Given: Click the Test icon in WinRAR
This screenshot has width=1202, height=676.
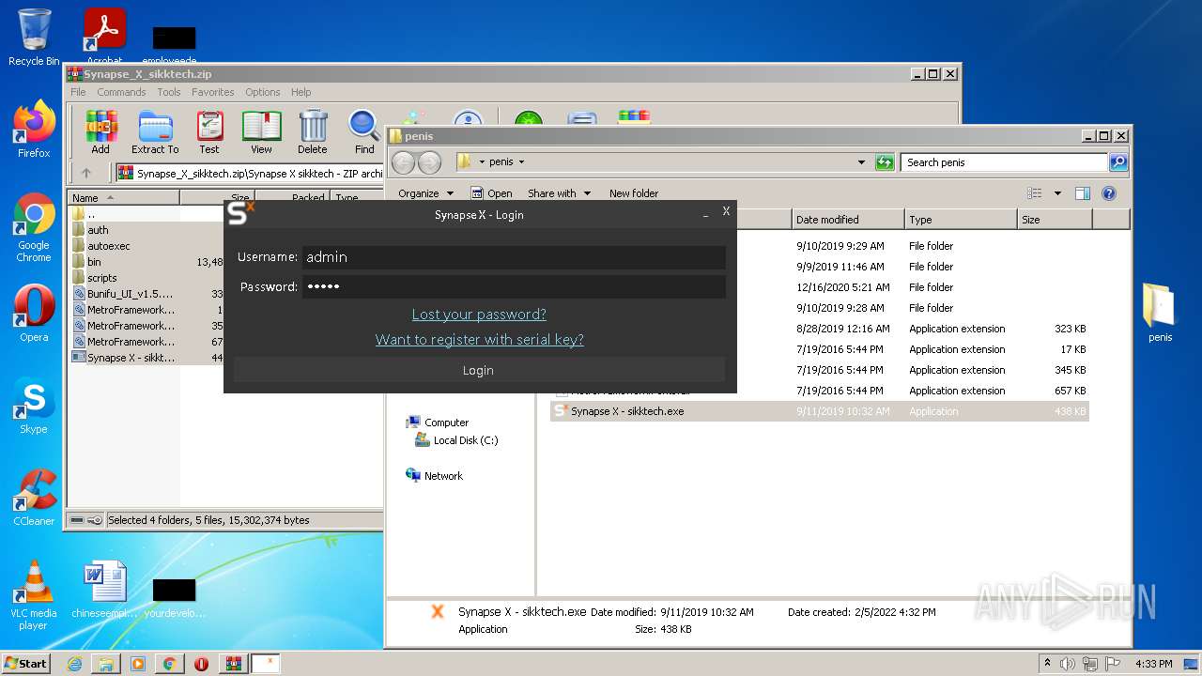Looking at the screenshot, I should point(209,131).
